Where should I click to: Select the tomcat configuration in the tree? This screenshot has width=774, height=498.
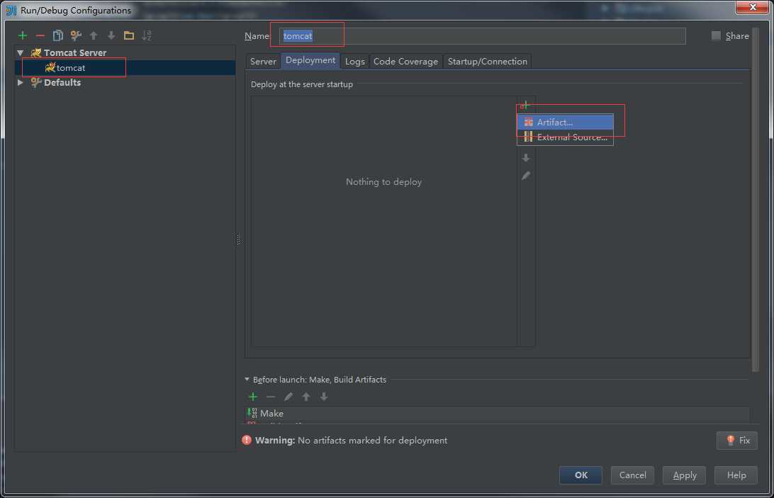click(71, 67)
